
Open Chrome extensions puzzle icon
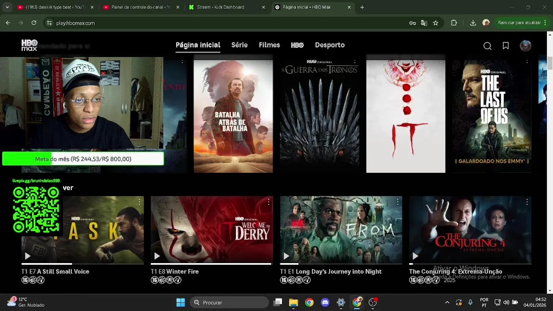[454, 23]
